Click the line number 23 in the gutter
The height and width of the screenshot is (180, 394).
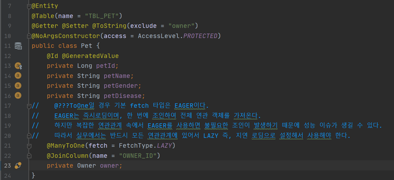(8, 165)
